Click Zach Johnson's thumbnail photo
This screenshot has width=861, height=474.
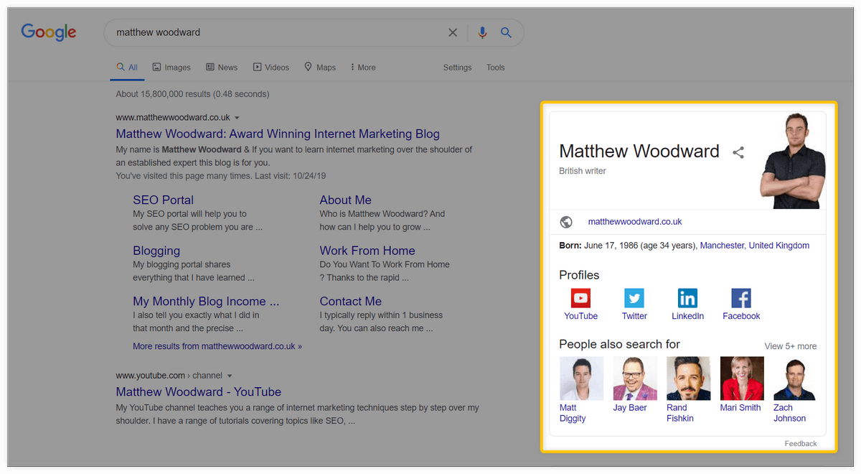[x=795, y=378]
